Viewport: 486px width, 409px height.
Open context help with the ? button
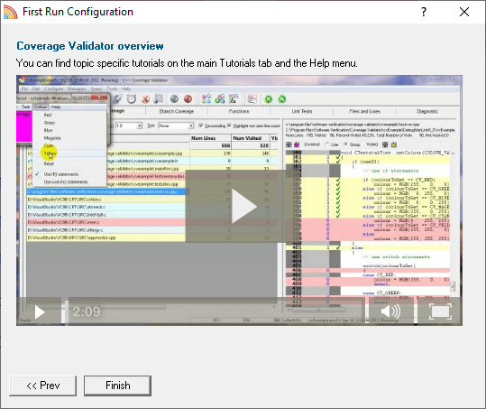[x=424, y=12]
